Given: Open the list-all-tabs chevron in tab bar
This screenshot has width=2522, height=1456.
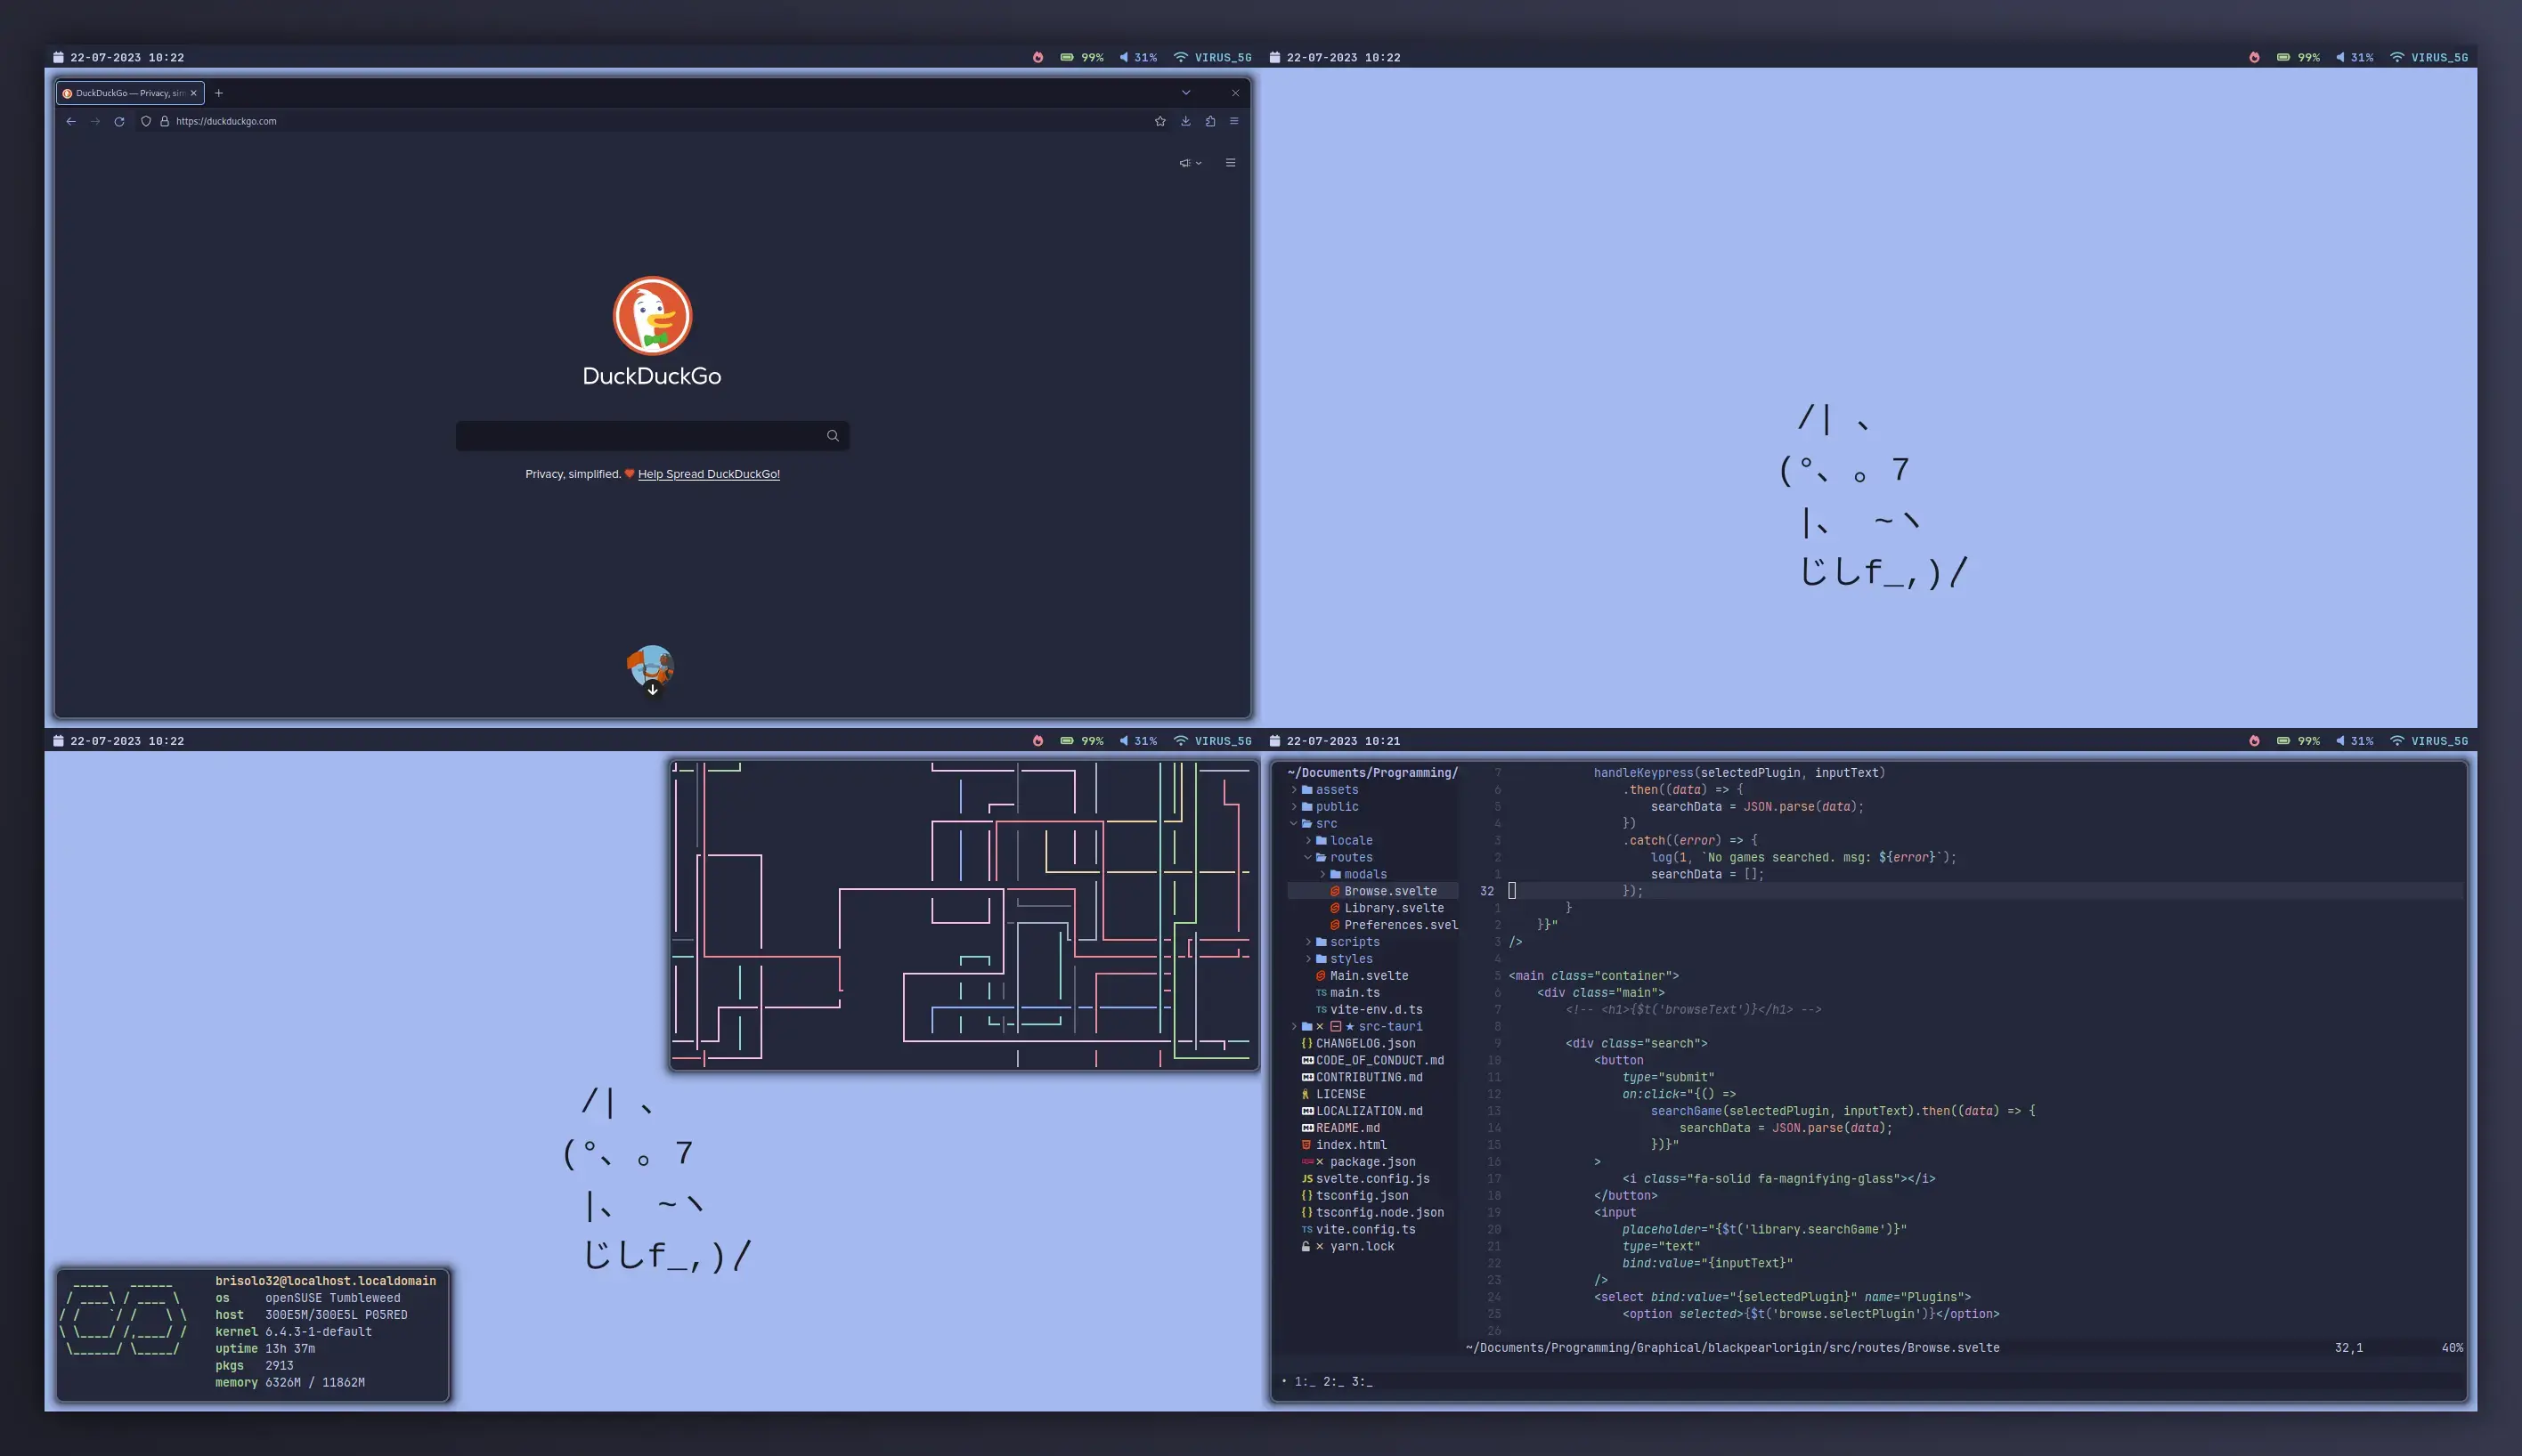Looking at the screenshot, I should (x=1186, y=92).
